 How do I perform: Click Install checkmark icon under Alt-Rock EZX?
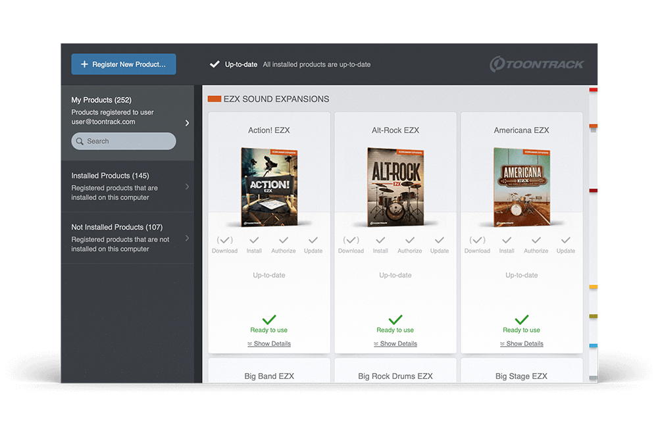380,241
